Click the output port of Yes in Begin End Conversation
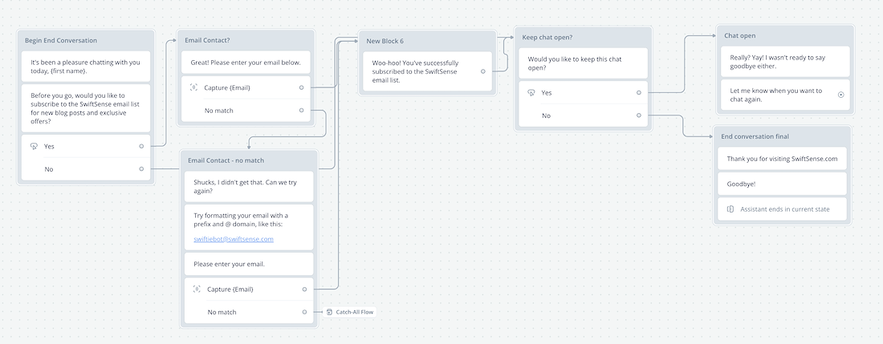 pyautogui.click(x=141, y=146)
